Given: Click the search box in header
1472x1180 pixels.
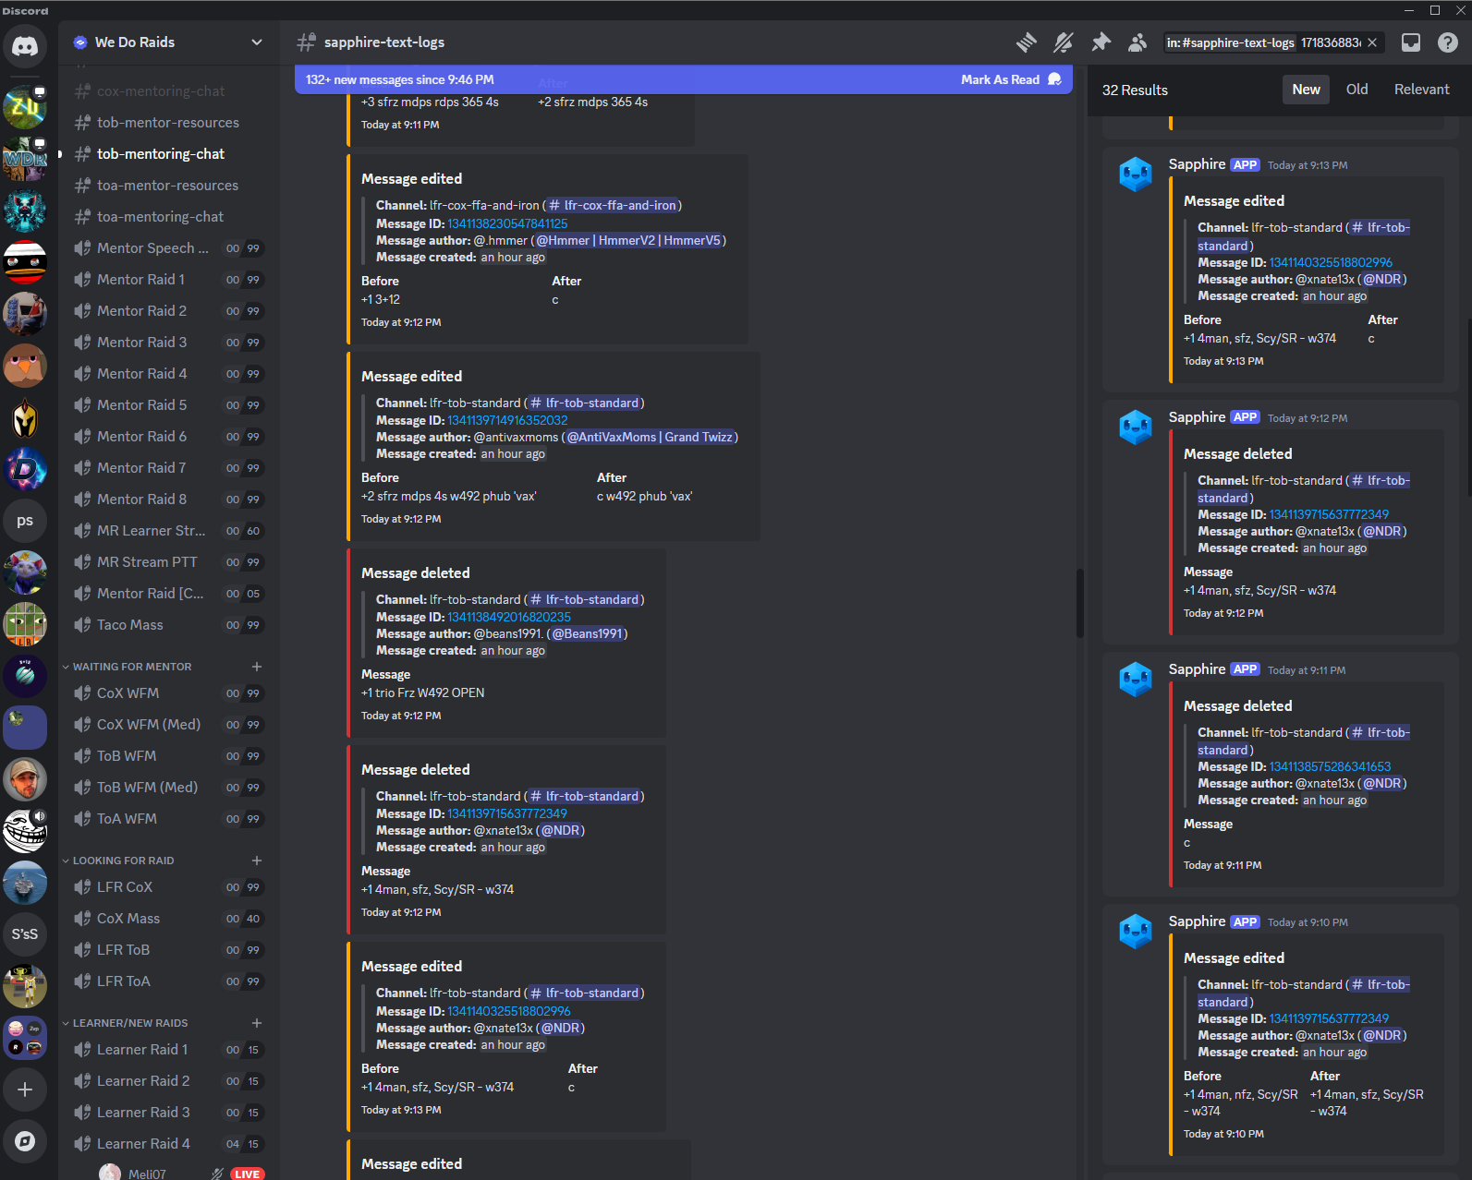Looking at the screenshot, I should pyautogui.click(x=1272, y=42).
